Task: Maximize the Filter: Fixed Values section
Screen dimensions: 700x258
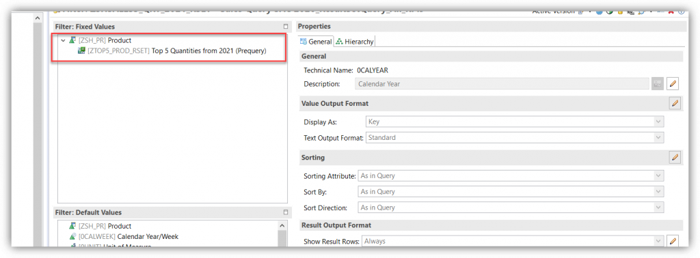Action: coord(286,27)
